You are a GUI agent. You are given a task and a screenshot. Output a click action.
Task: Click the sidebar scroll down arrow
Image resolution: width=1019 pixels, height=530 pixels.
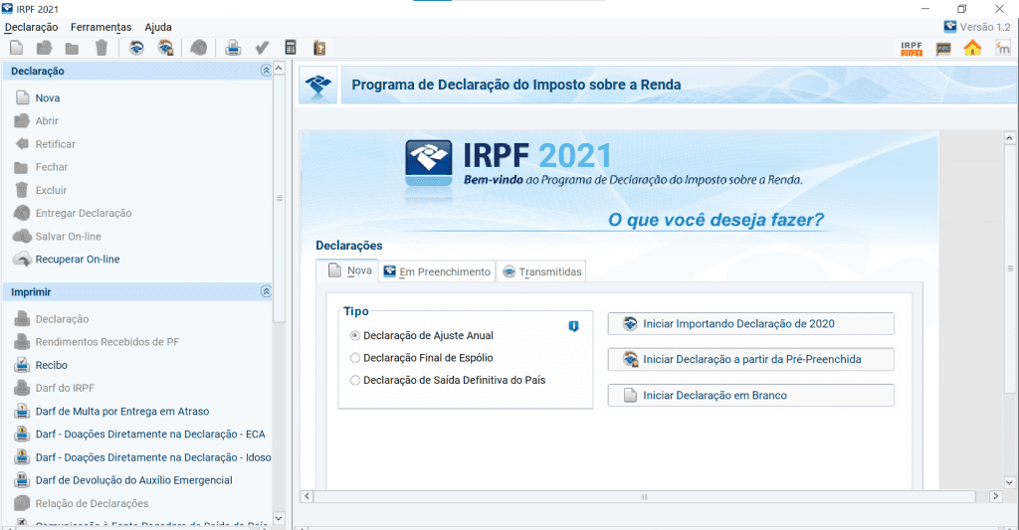tap(279, 518)
